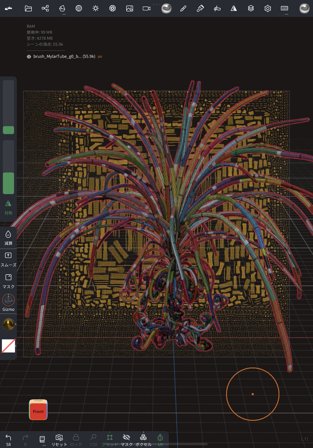Image resolution: width=313 pixels, height=448 pixels.
Task: Click the 使用中: 99 MB text
Action: tap(40, 32)
